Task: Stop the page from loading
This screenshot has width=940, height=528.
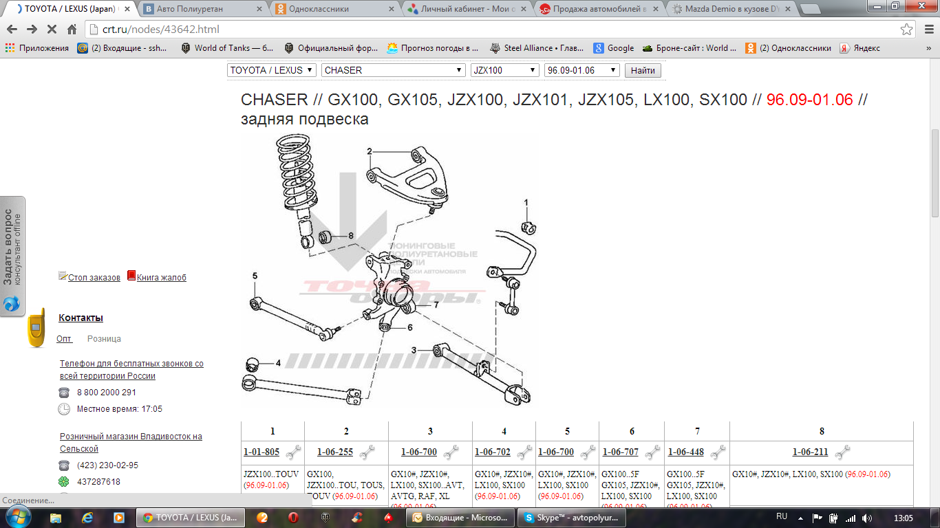Action: click(x=52, y=30)
